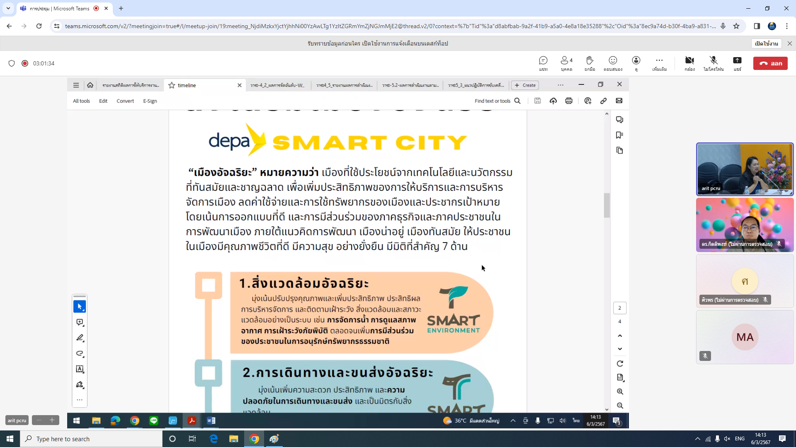Go to the next PDF page

point(620,349)
